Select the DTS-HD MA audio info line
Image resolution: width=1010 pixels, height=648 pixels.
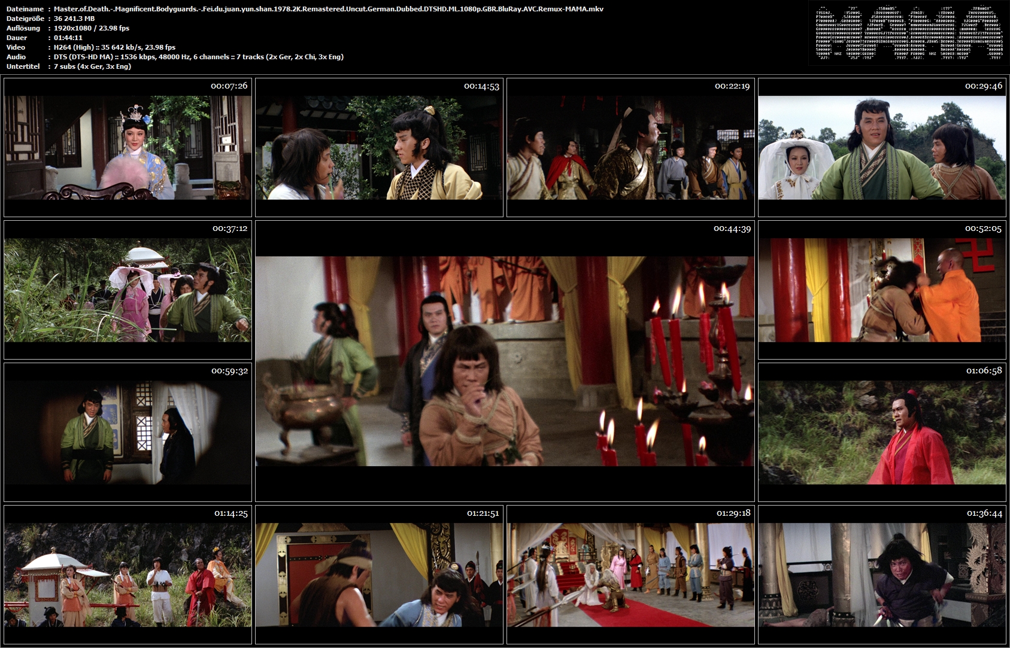(x=199, y=57)
